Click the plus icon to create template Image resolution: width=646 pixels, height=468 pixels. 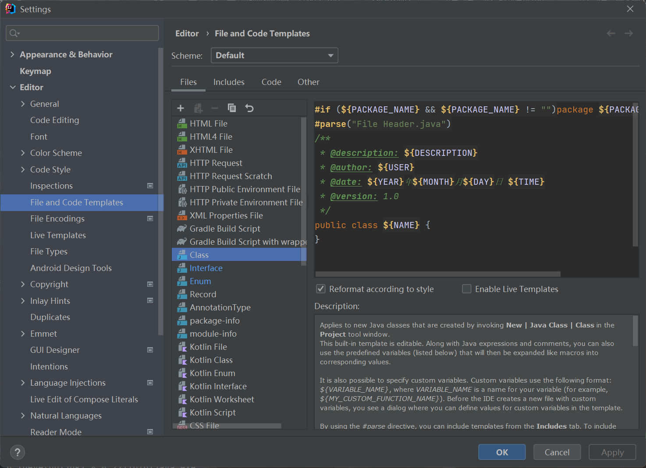point(181,108)
